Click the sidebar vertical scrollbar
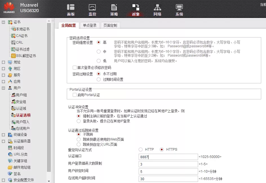The width and height of the screenshot is (266, 183). click(49, 99)
